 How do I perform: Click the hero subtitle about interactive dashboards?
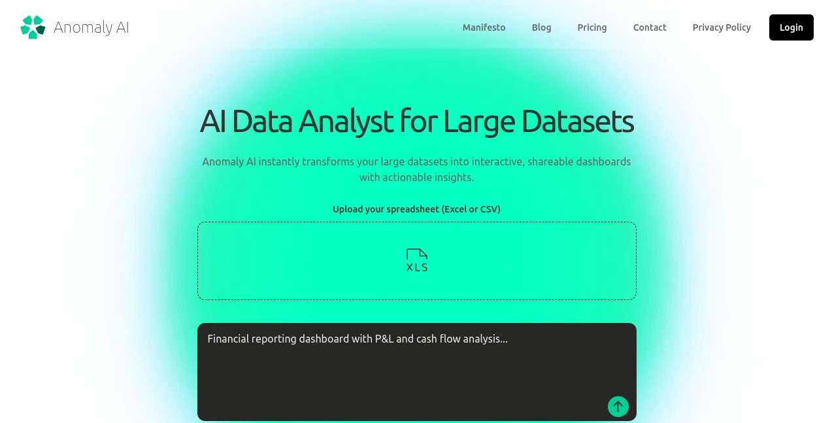(x=416, y=169)
